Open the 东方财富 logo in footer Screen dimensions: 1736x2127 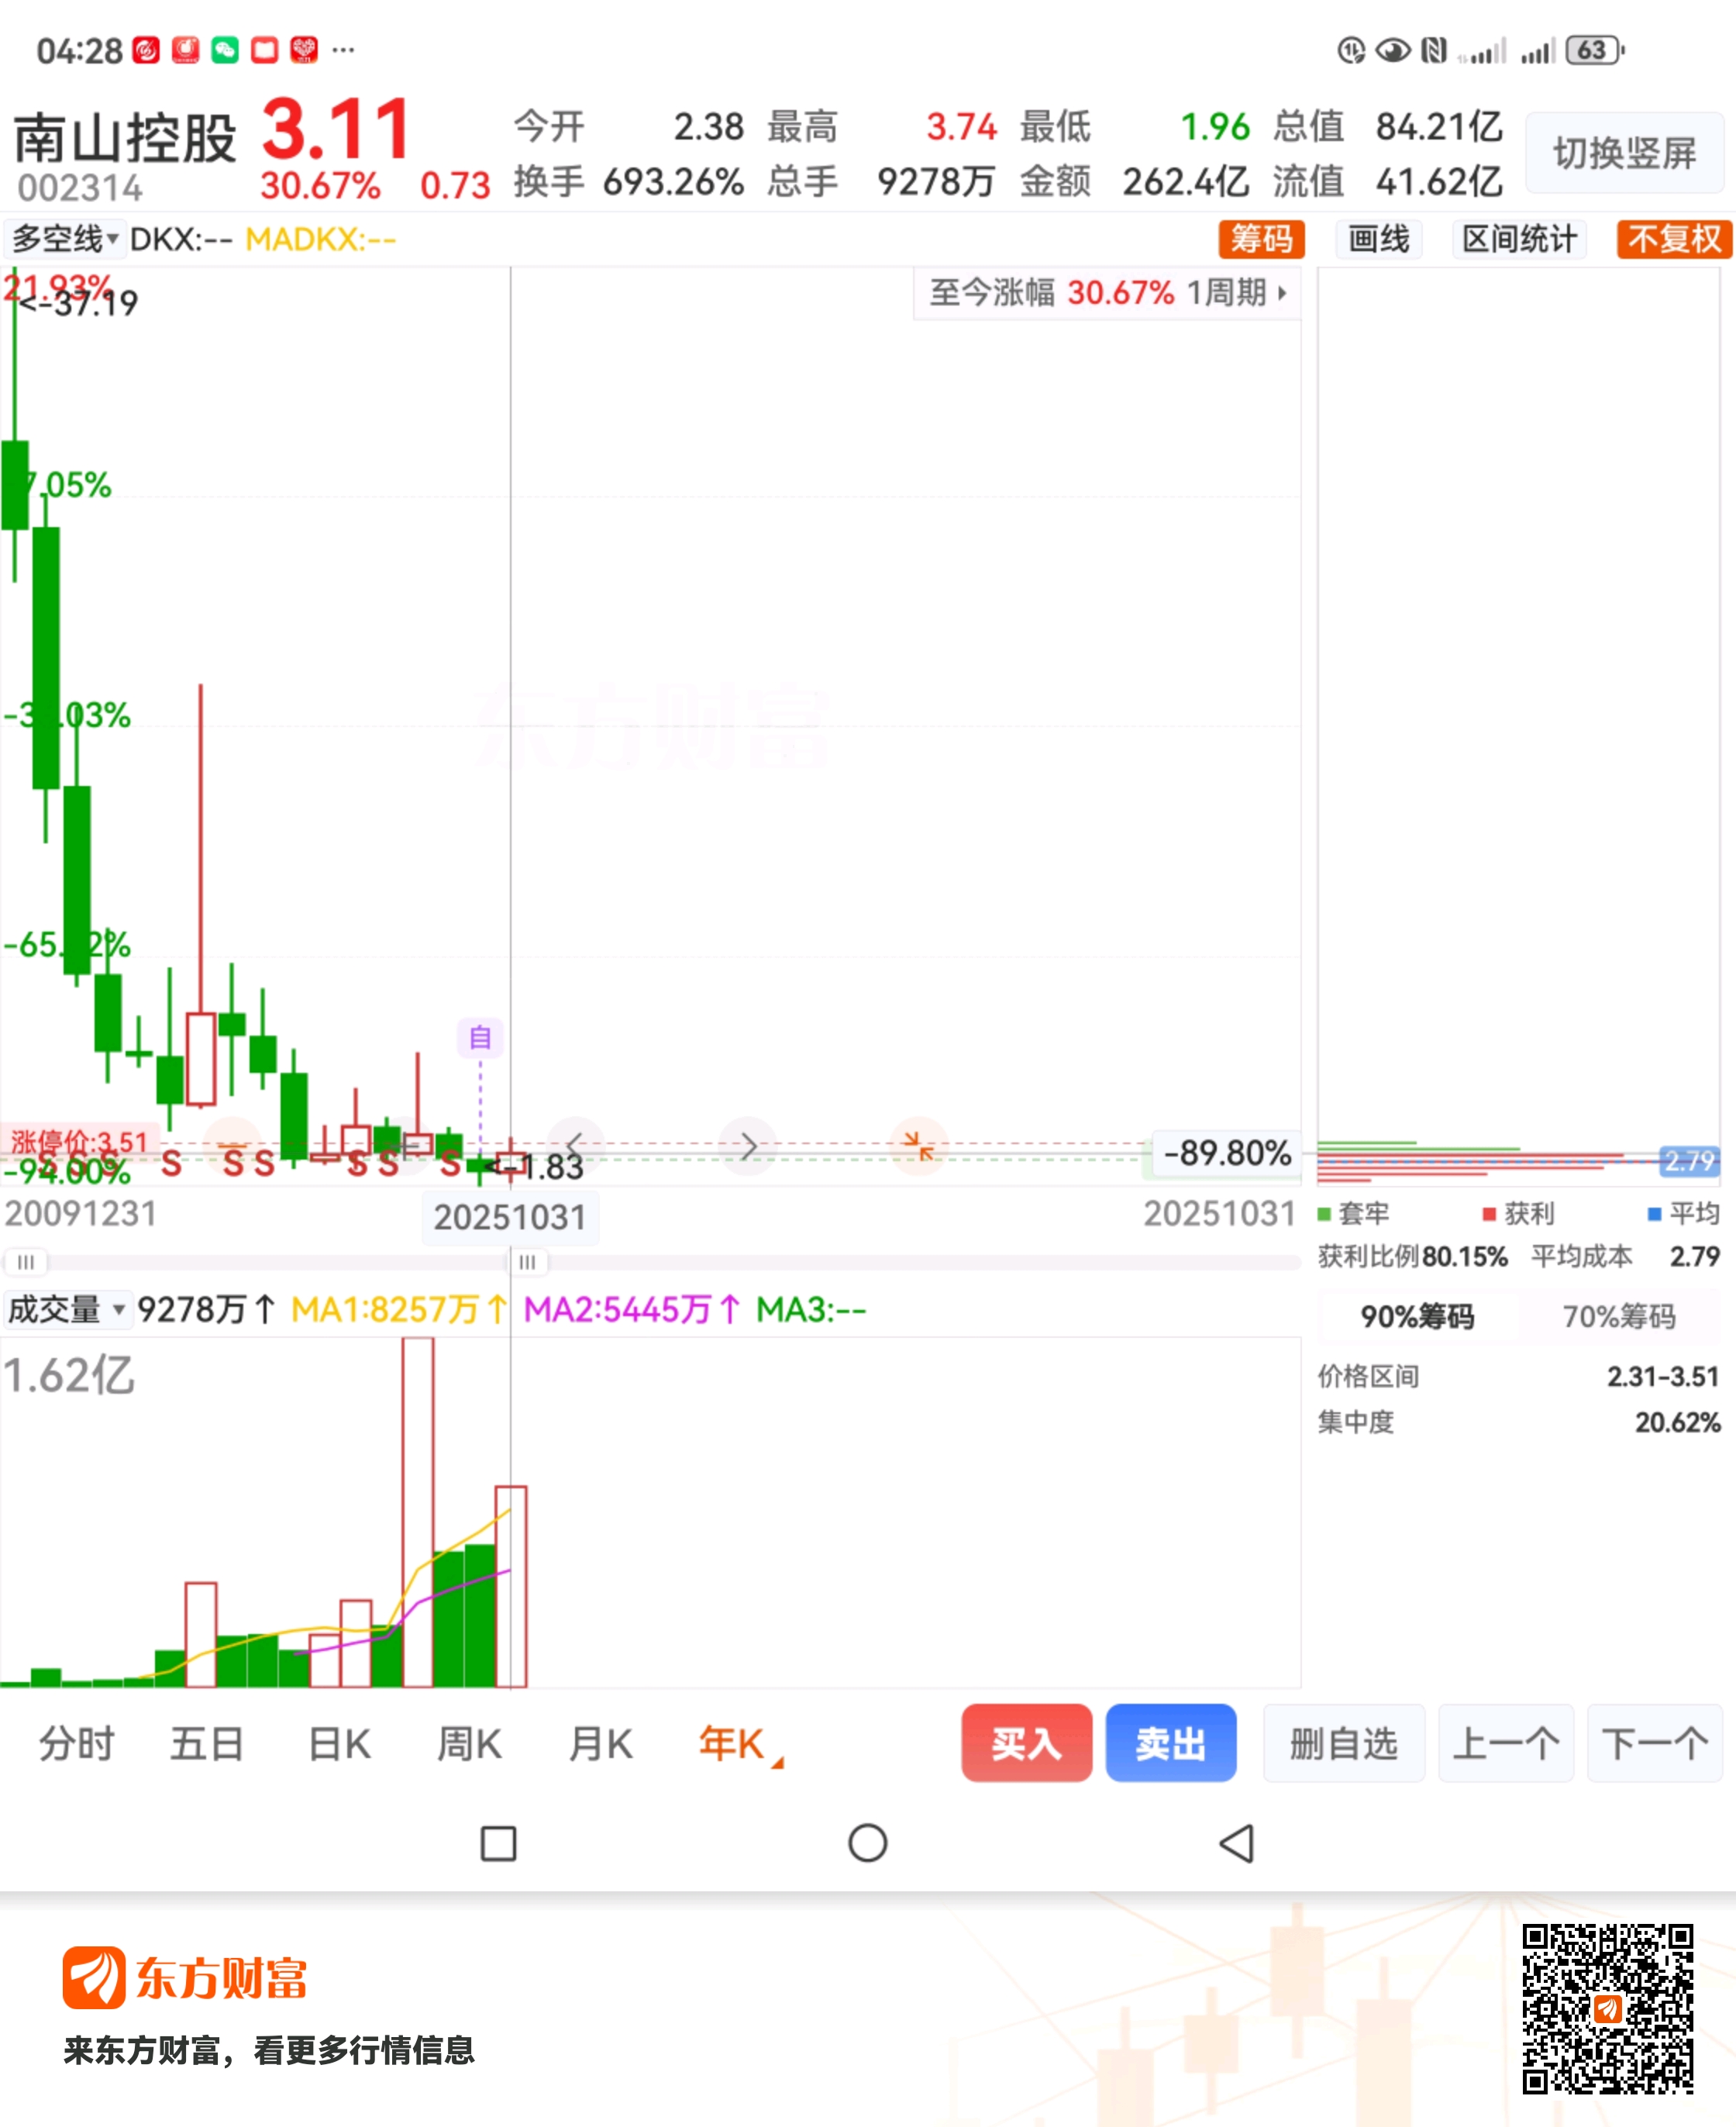(185, 1978)
